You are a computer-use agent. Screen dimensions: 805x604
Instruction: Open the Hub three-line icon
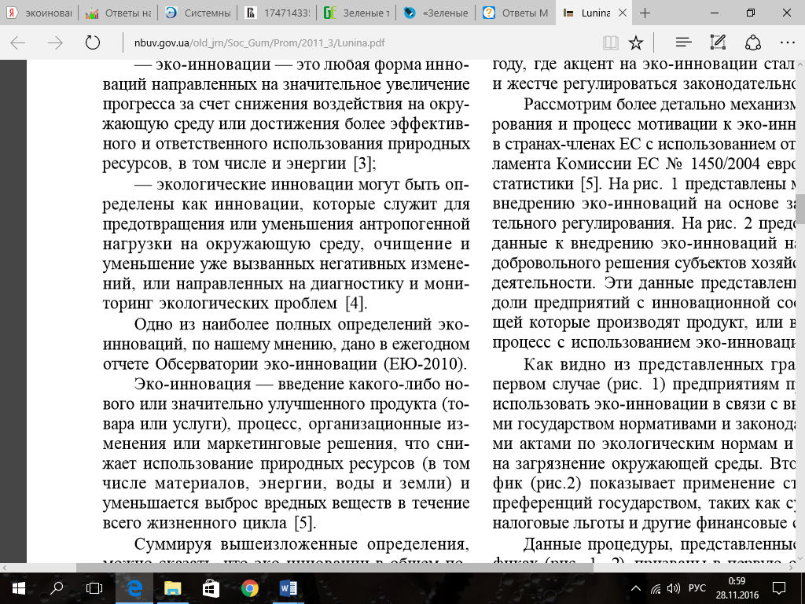pyautogui.click(x=683, y=42)
